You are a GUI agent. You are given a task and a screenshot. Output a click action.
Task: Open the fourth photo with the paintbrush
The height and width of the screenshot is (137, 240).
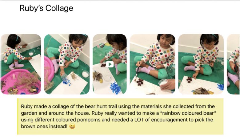pos(152,64)
